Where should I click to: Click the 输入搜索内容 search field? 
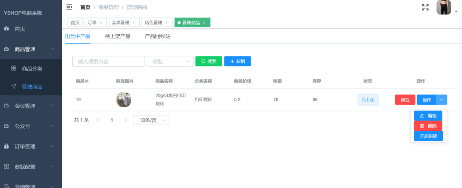pos(108,61)
